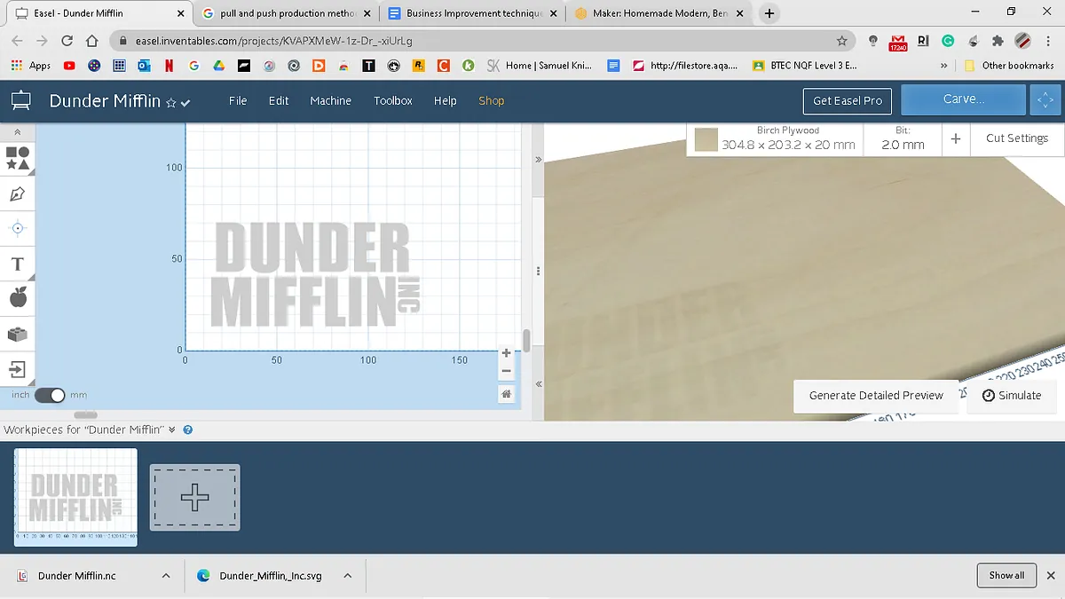Click Show all downloads button
The image size is (1065, 599).
1006,575
